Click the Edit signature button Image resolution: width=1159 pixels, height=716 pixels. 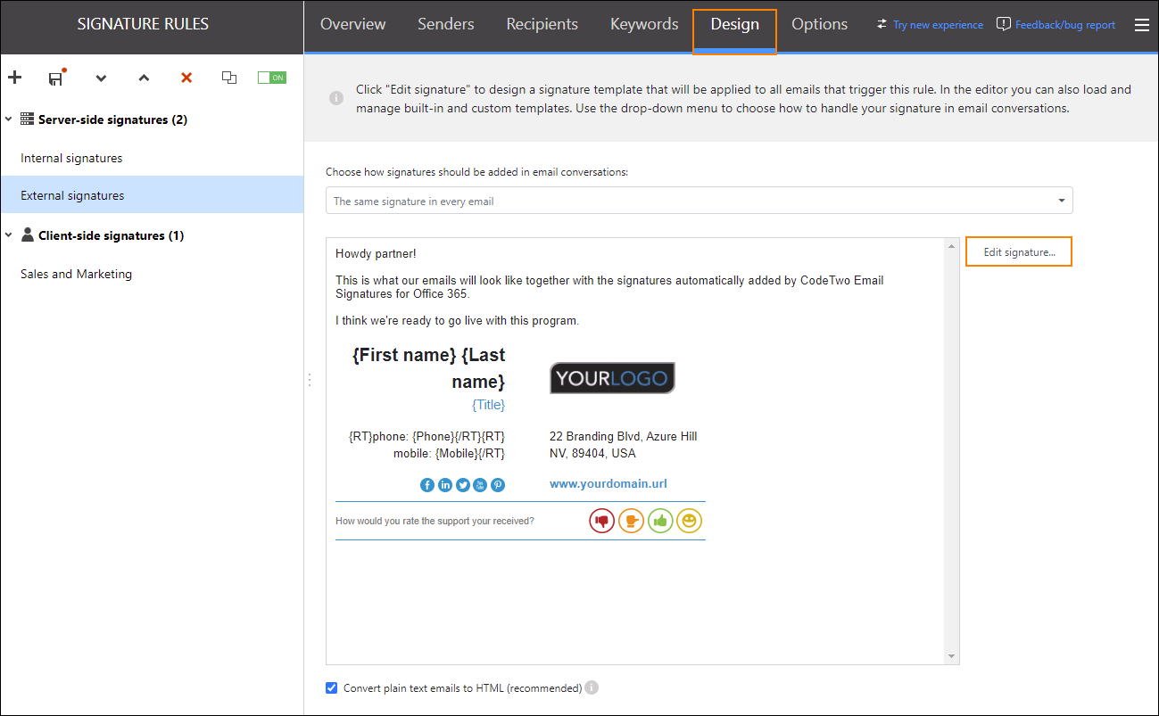(x=1018, y=251)
